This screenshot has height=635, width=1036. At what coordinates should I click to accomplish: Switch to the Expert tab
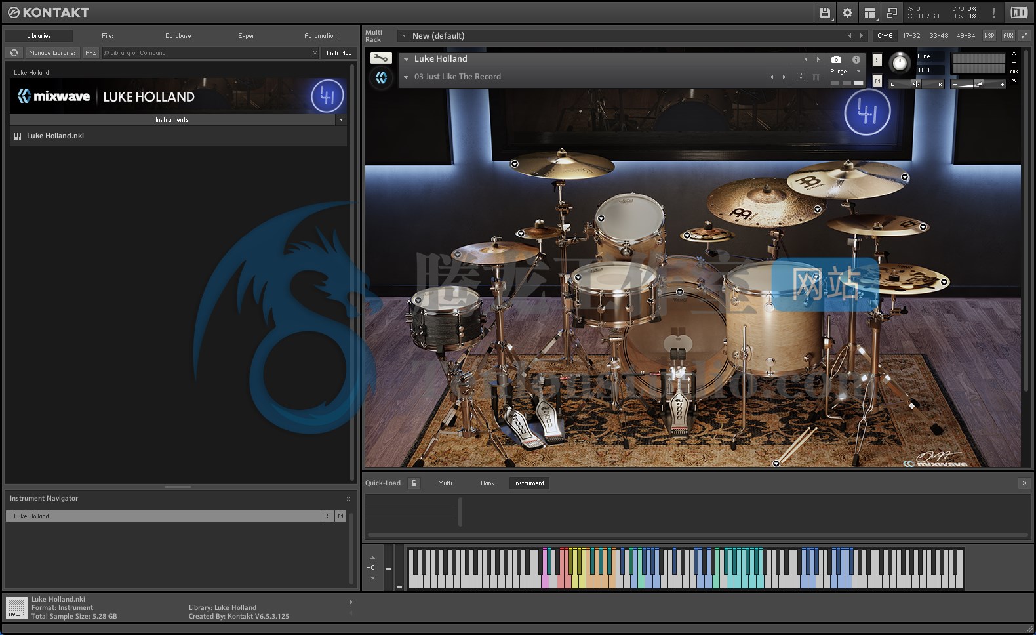248,36
